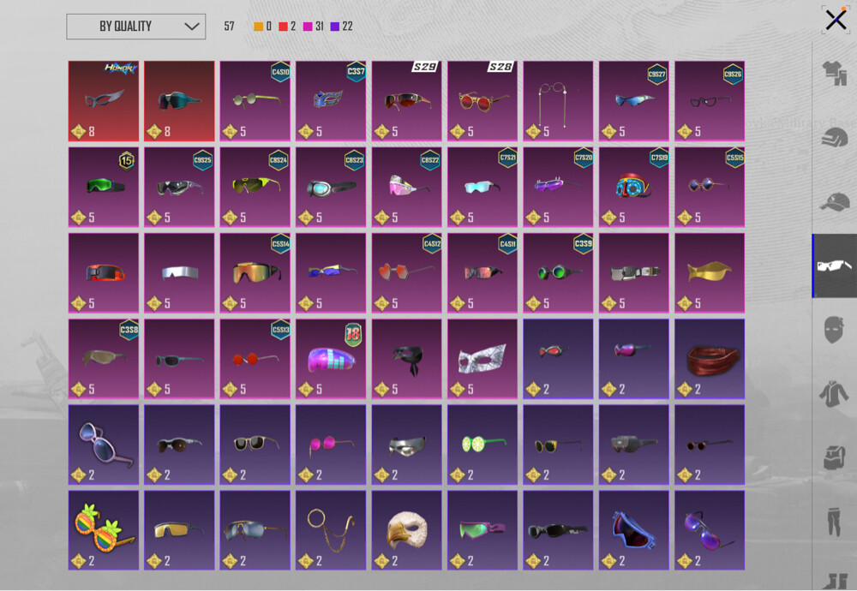Select the C4S11 glasses item

[482, 273]
